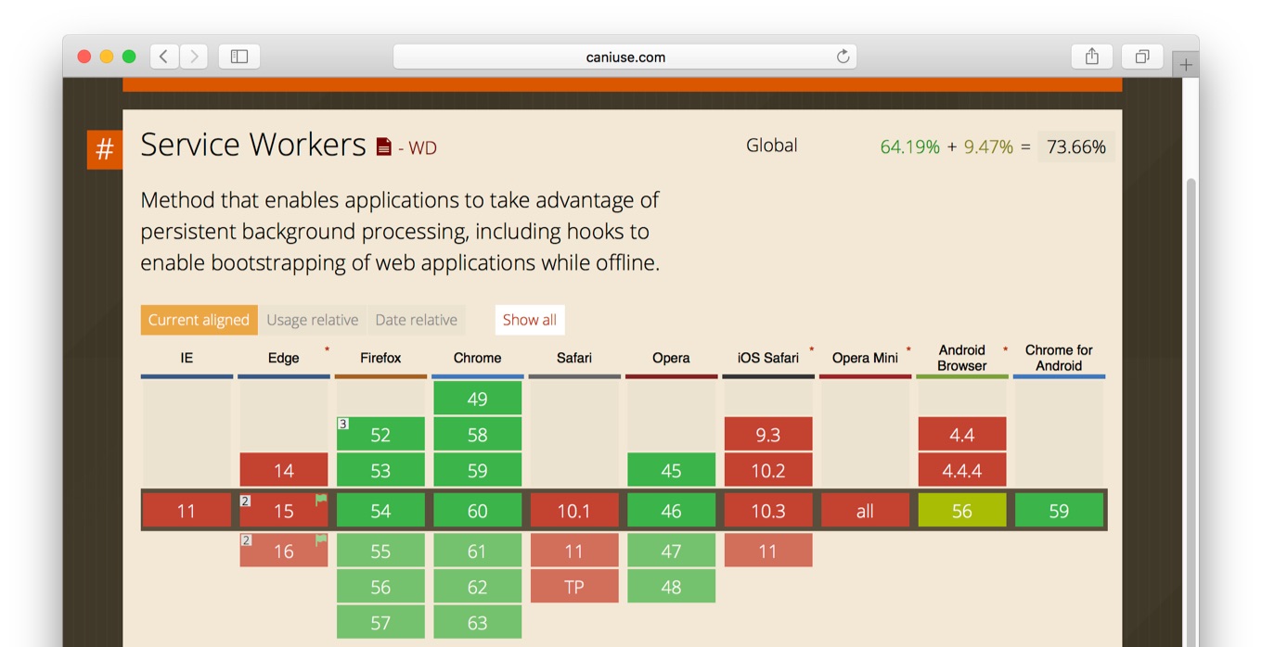Show all open tabs in Safari

pyautogui.click(x=1141, y=57)
